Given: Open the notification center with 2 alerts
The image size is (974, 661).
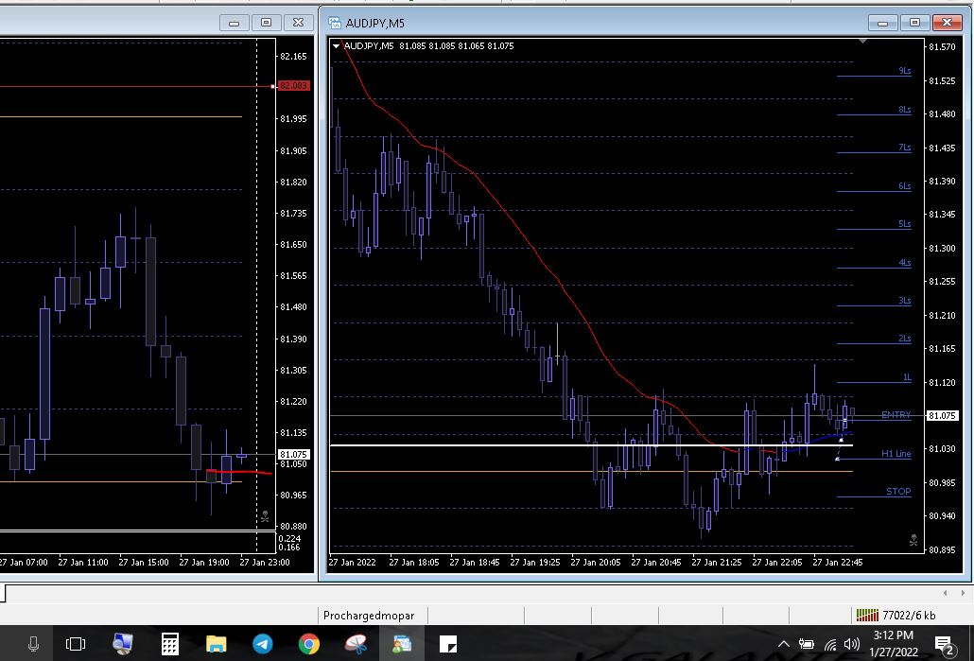Looking at the screenshot, I should (x=944, y=645).
